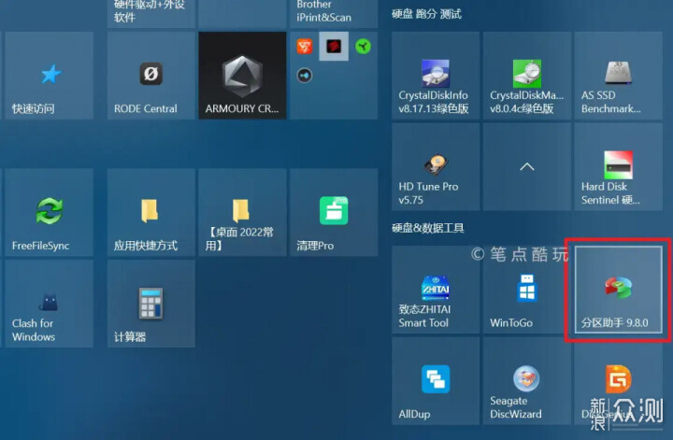Image resolution: width=673 pixels, height=440 pixels.
Task: Launch CrystalDiskInfo v8.17.13 tile
Action: [436, 76]
